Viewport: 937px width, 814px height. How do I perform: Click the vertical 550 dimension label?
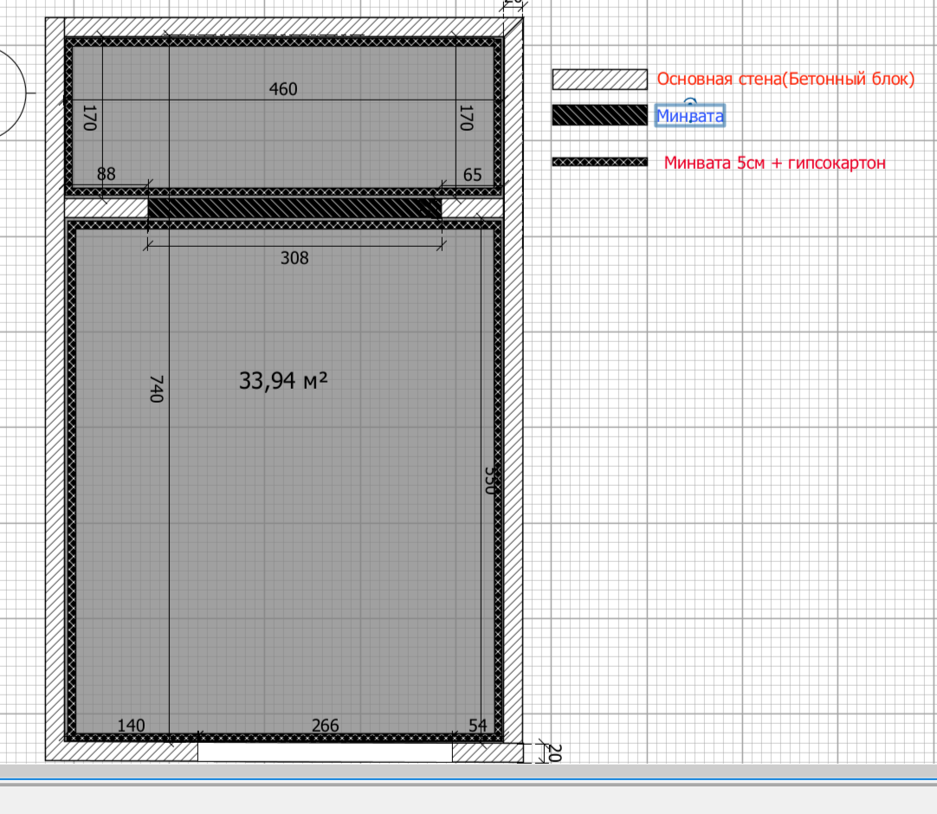488,480
